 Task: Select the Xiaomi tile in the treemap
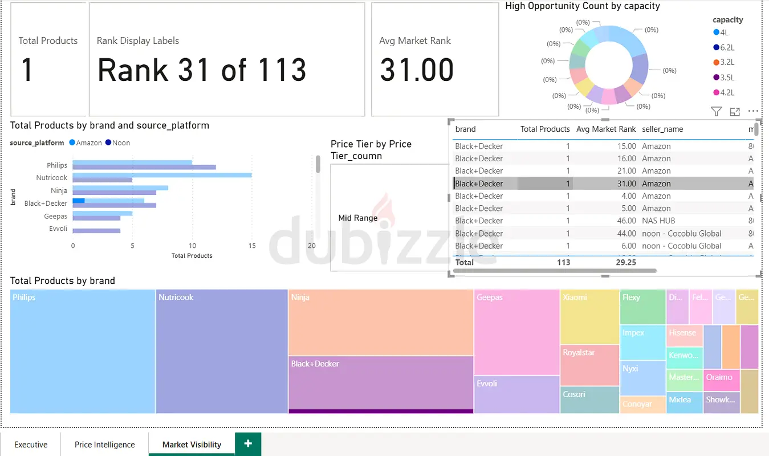[589, 317]
